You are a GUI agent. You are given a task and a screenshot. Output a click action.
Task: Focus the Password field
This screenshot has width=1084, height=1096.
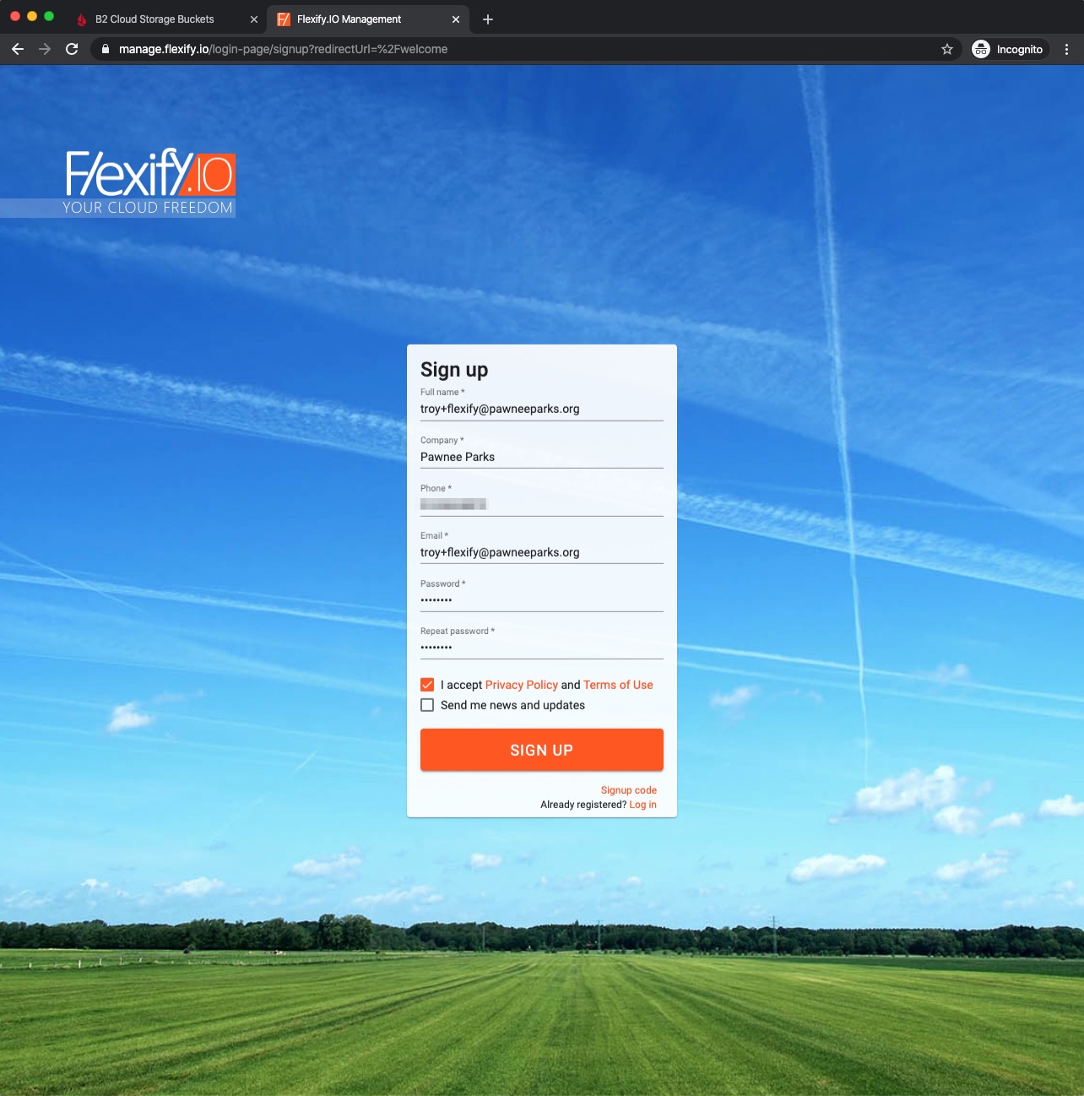click(542, 600)
